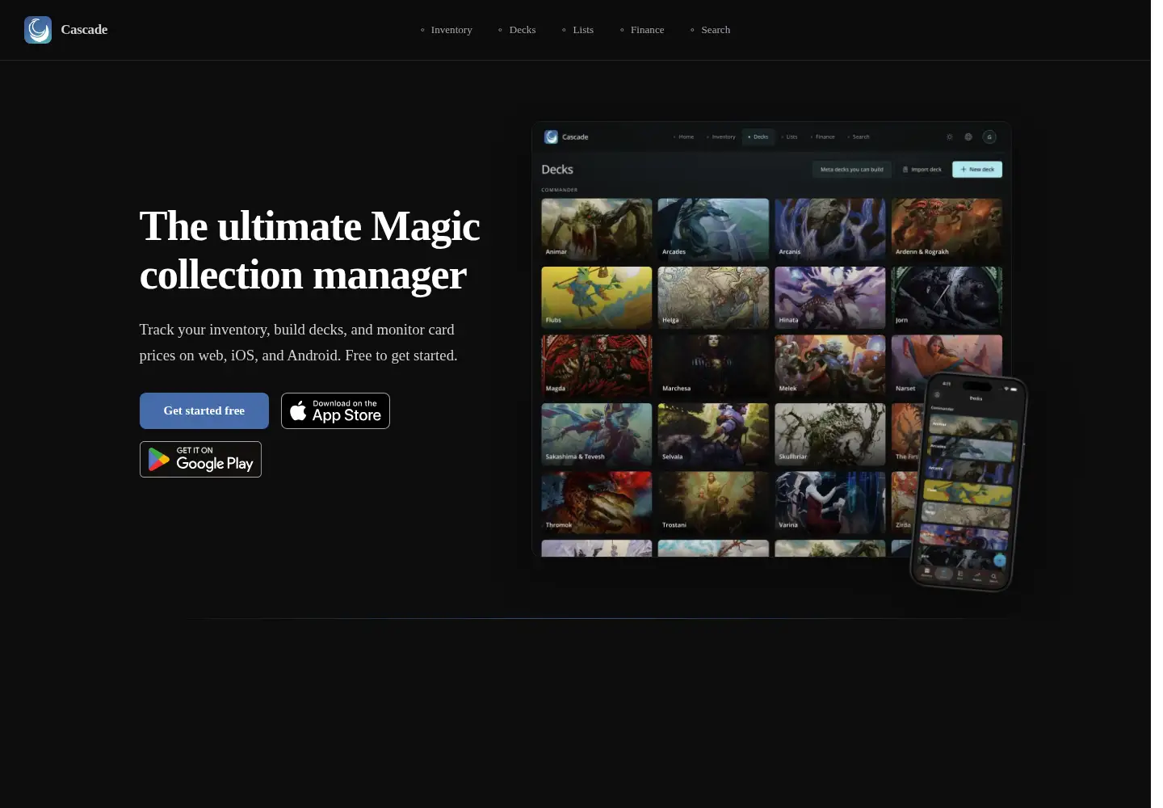
Task: Select Lists tab in the preview screenshot nav
Action: click(x=789, y=137)
